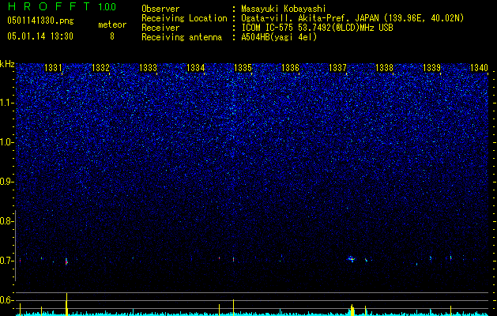
Task: Click the meteor count value 8
Action: click(112, 36)
